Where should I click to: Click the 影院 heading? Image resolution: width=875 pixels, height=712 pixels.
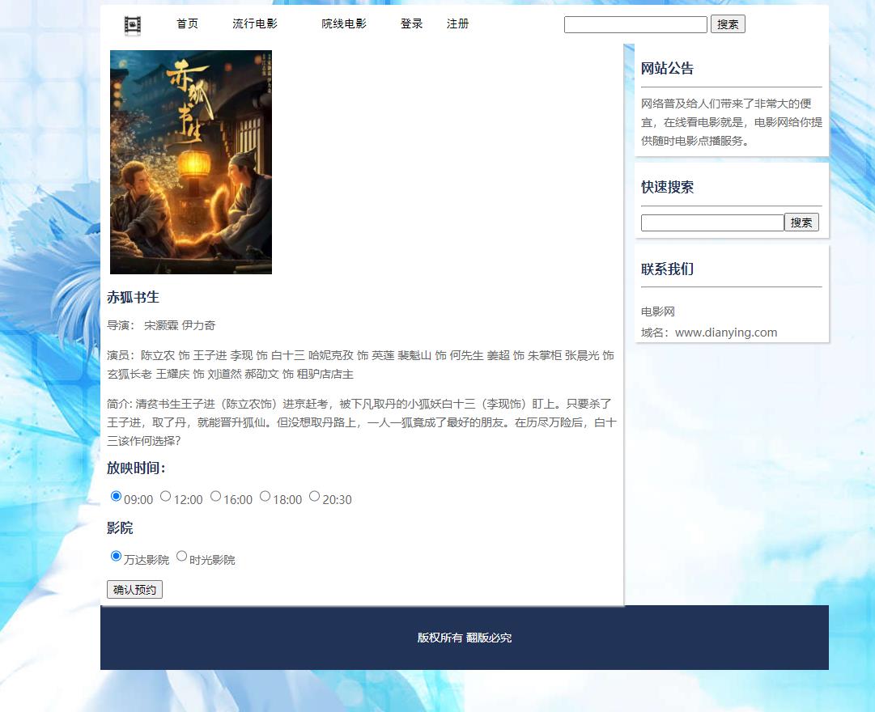tap(120, 528)
